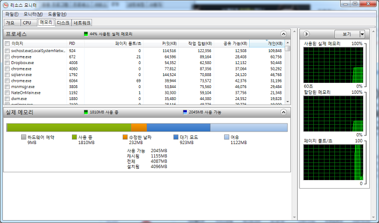Switch to the CPU tab
Screen dimensions: 379x223
pyautogui.click(x=29, y=23)
